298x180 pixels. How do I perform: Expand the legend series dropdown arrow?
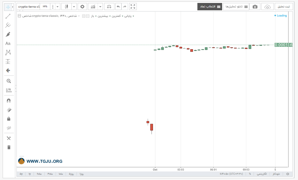click(x=79, y=16)
